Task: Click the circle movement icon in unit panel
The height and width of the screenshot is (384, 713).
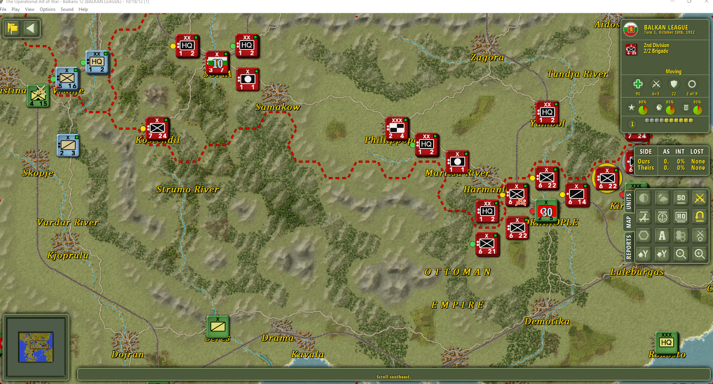Action: click(x=692, y=84)
